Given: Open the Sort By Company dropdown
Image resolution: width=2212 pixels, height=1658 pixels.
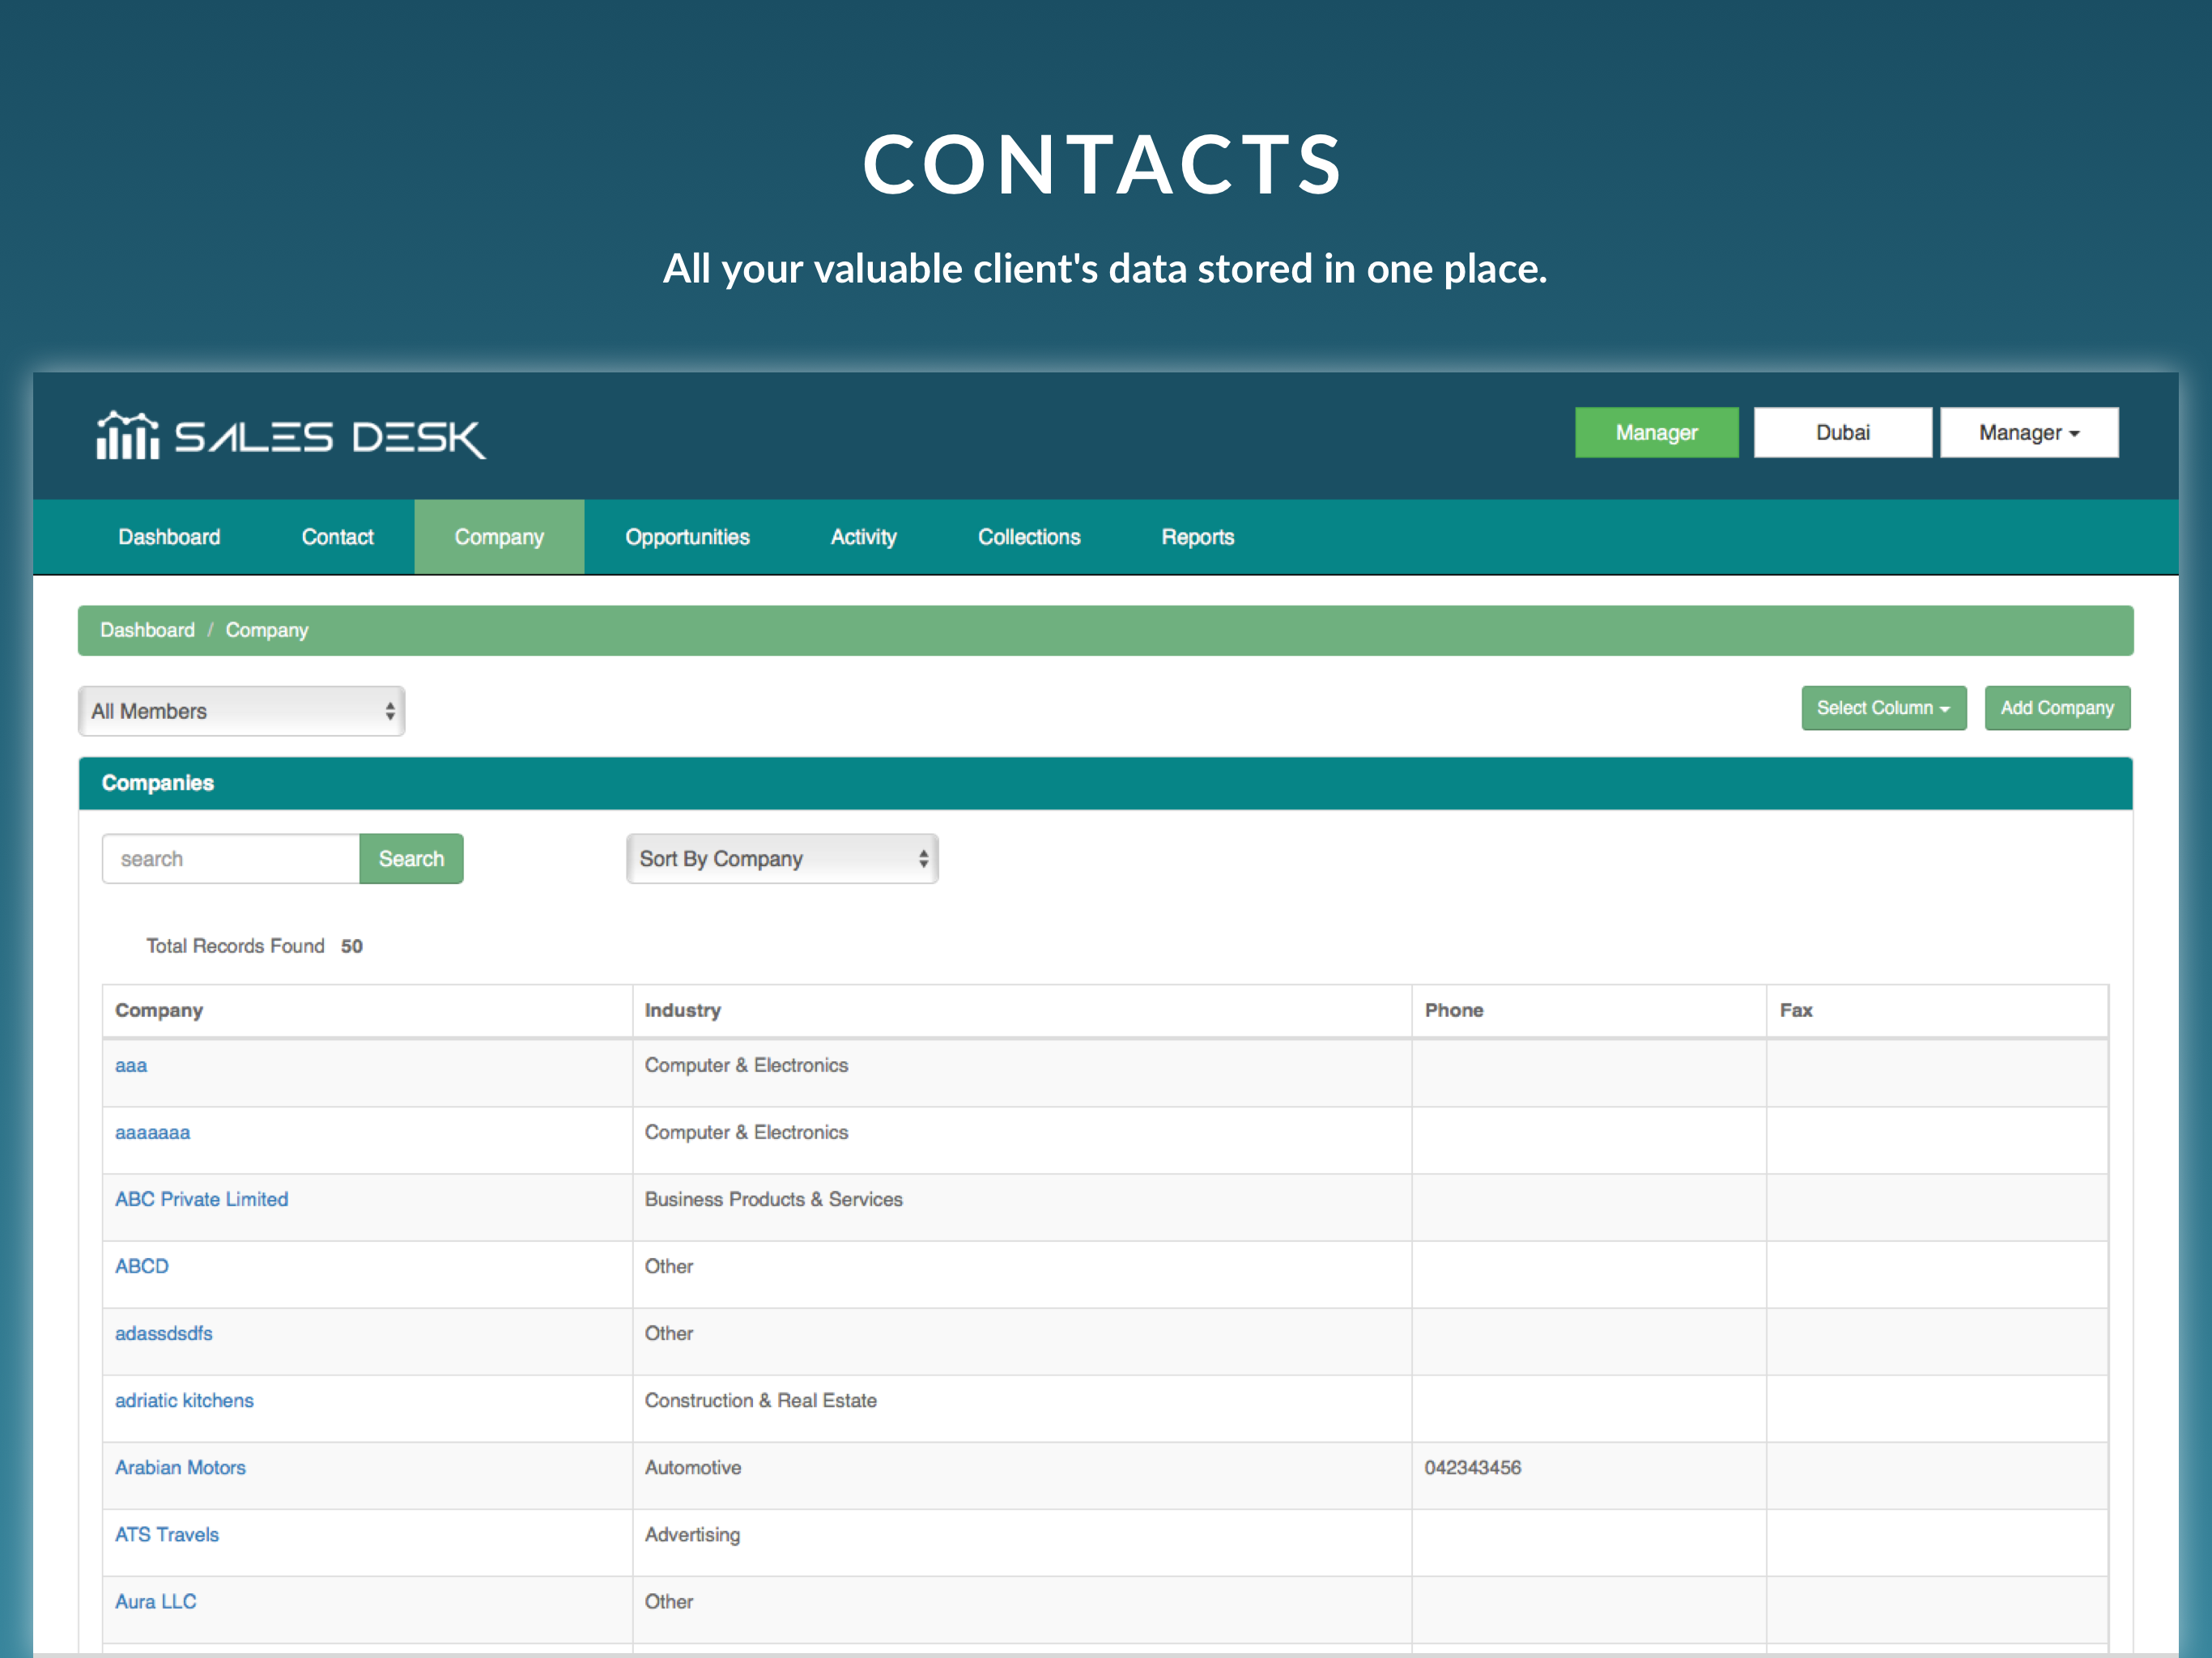Looking at the screenshot, I should click(781, 858).
